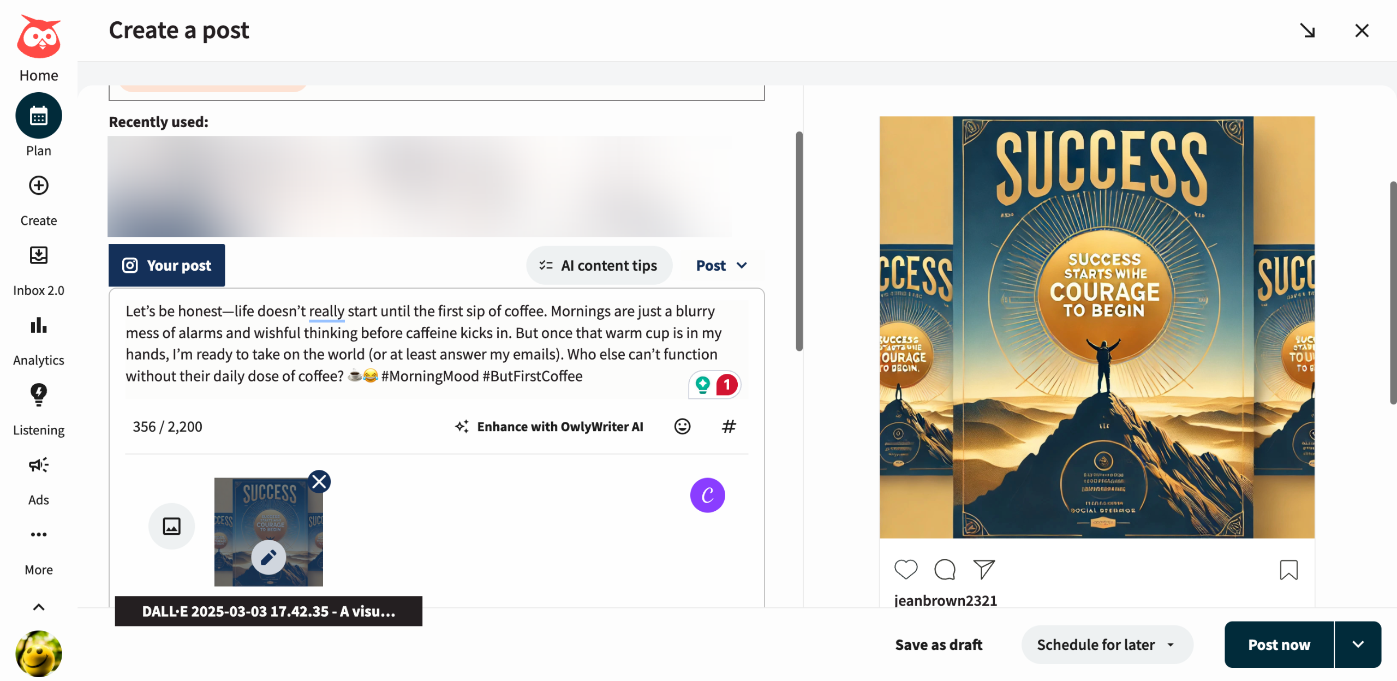
Task: Like the preview post with the heart icon
Action: [x=906, y=569]
